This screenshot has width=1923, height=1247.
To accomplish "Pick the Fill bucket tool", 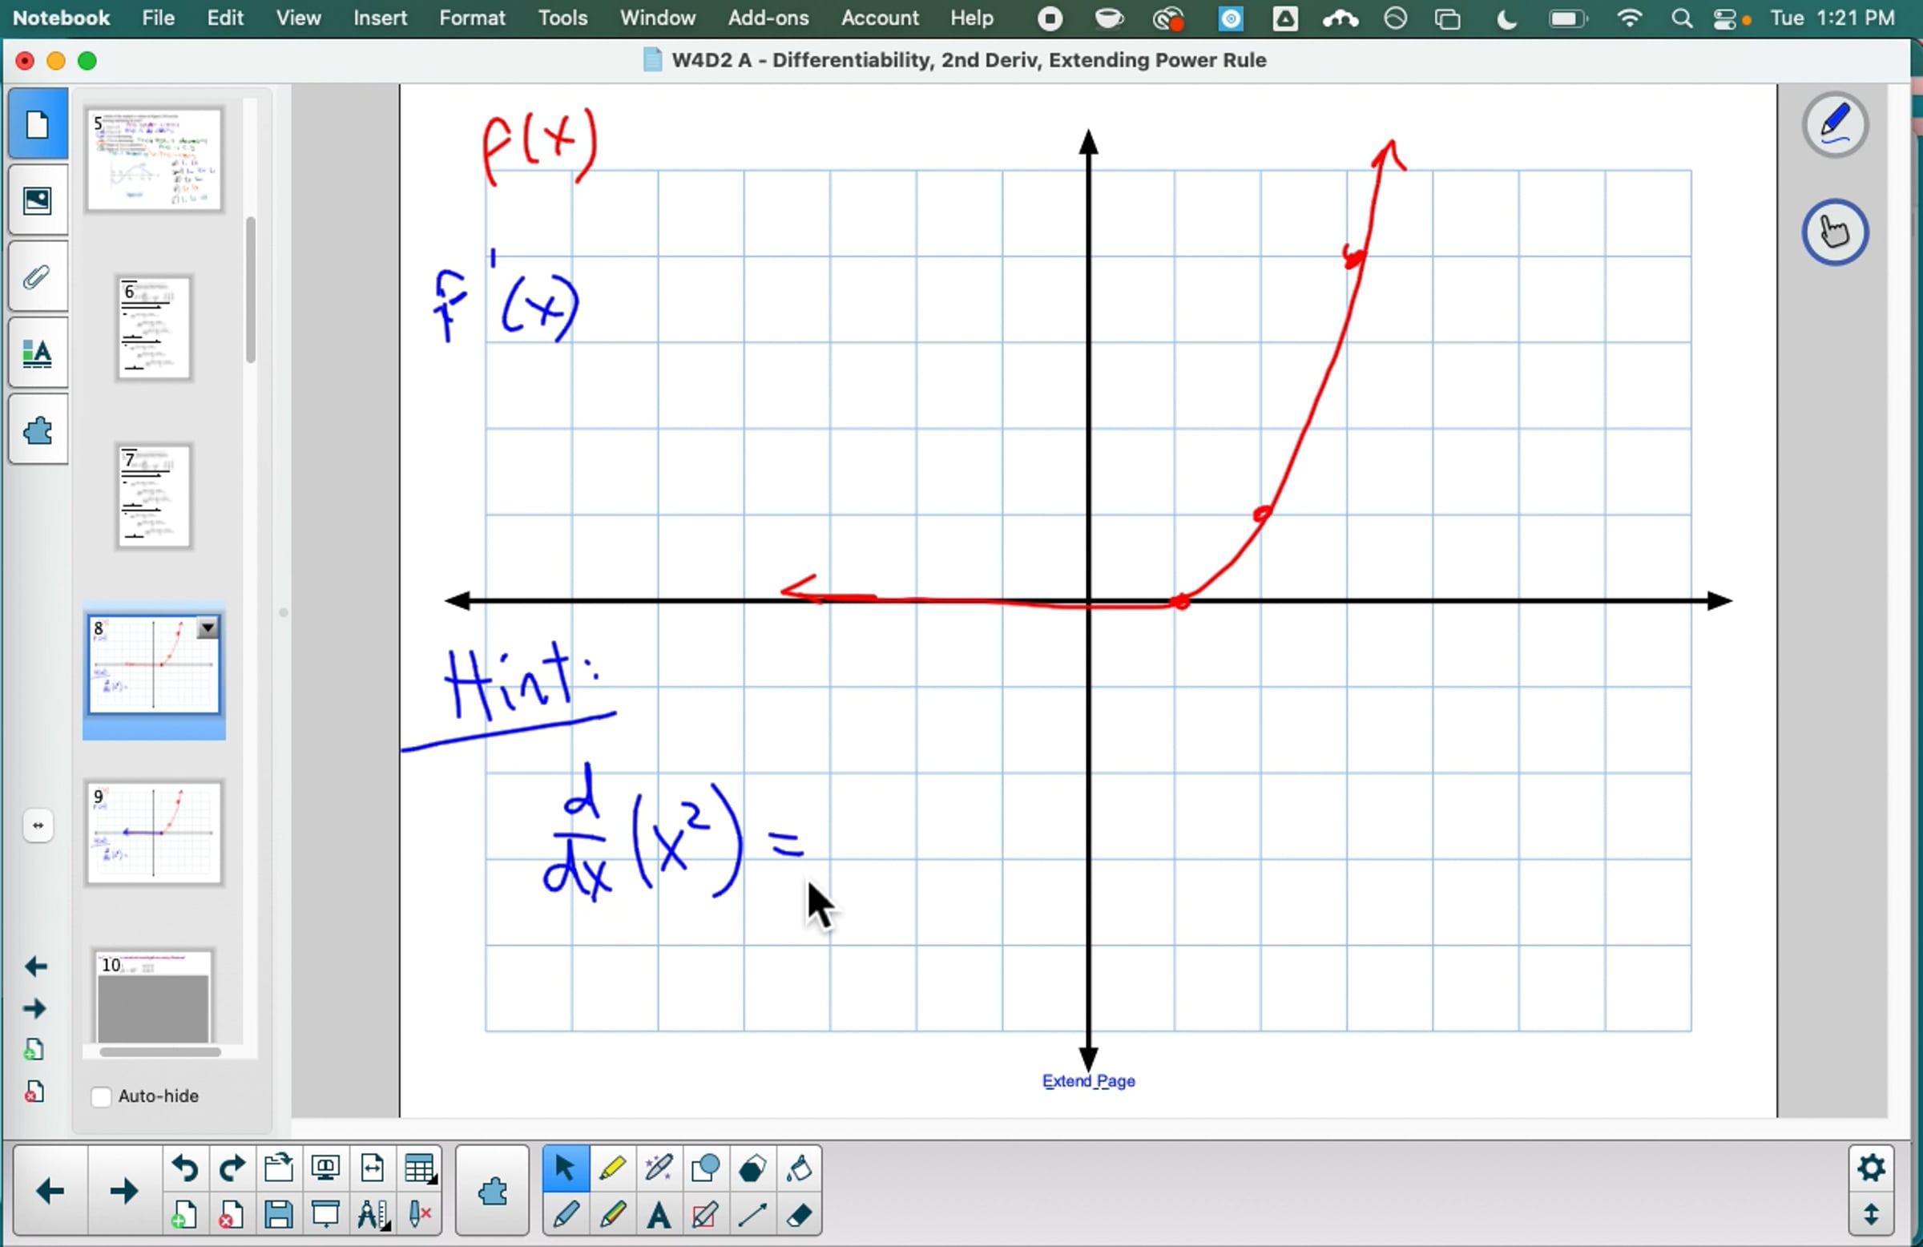I will [x=799, y=1168].
